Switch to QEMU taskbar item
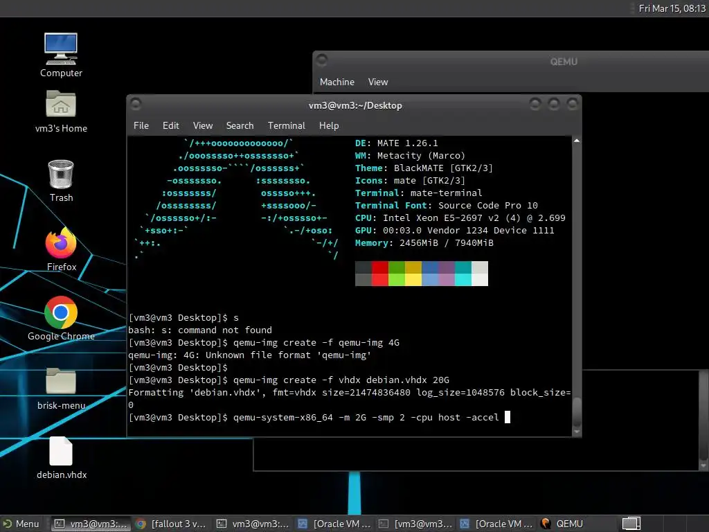 click(562, 524)
